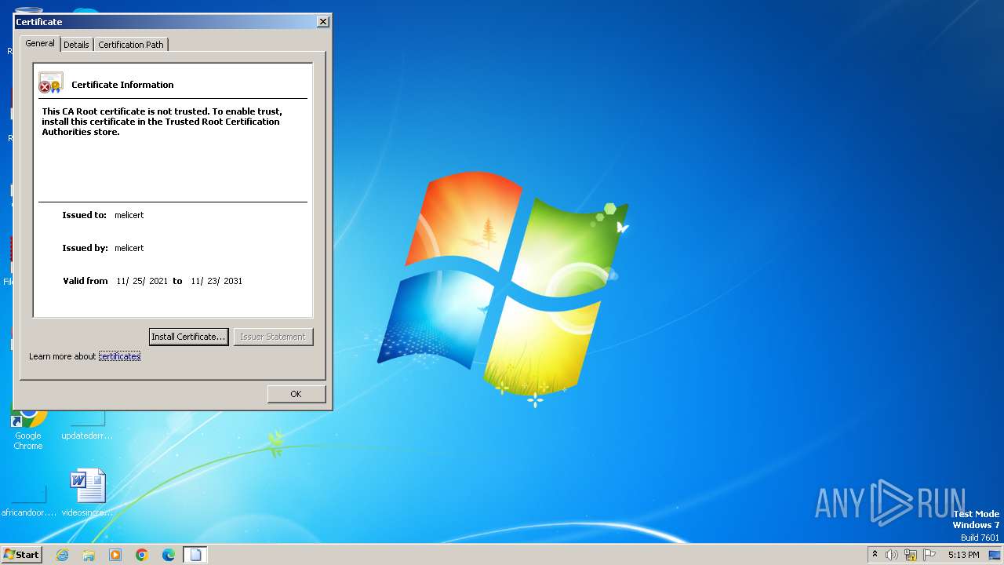Image resolution: width=1004 pixels, height=565 pixels.
Task: Click the network status tray icon
Action: pos(911,555)
